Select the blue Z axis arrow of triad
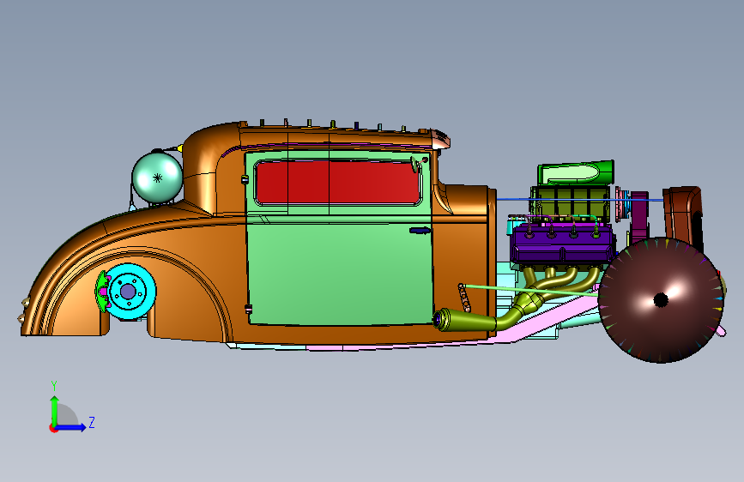Viewport: 744px width, 482px height. pos(72,427)
